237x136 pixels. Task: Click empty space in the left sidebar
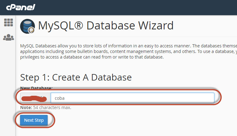pyautogui.click(x=8, y=93)
